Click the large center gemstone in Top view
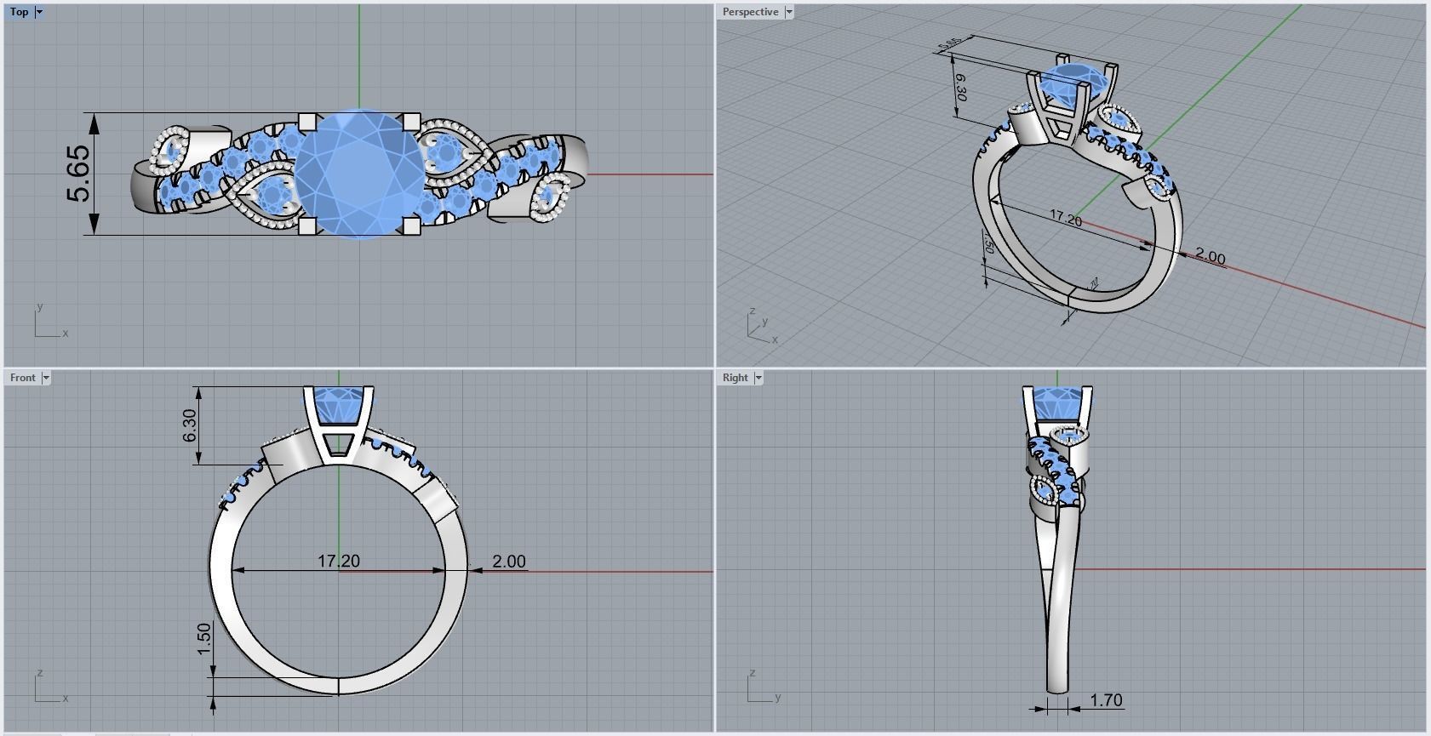Screen dimensions: 1431x736 pyautogui.click(x=358, y=174)
